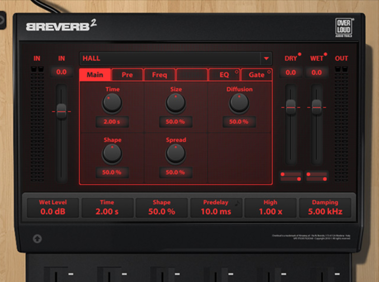Toggle the EQ enable indicator
This screenshot has height=282, width=379.
tap(236, 72)
